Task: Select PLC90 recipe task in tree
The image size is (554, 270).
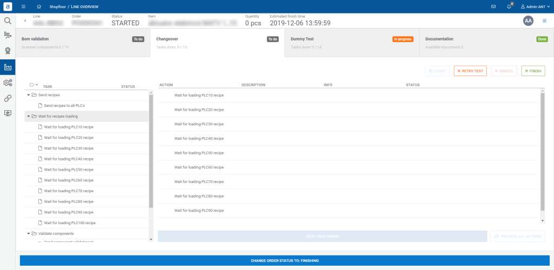Action: (x=87, y=212)
